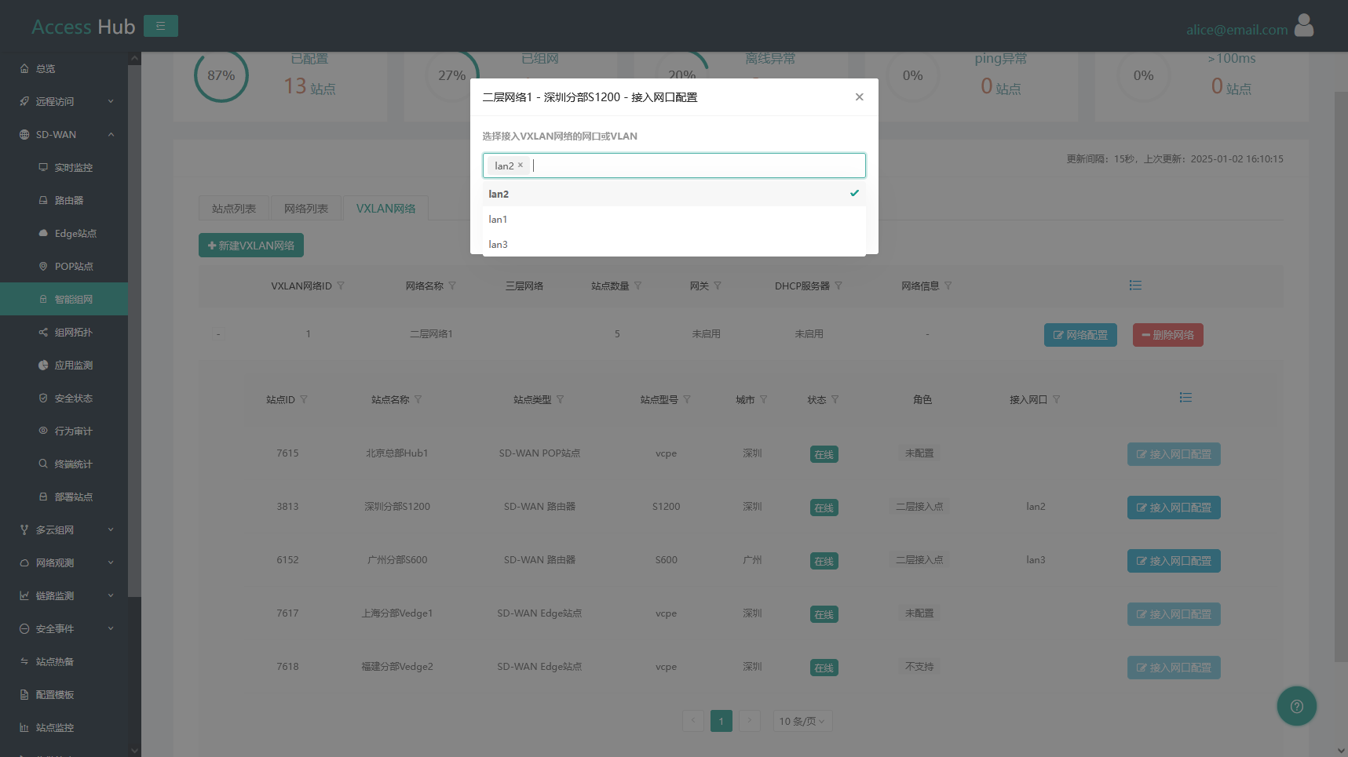This screenshot has height=757, width=1348.
Task: Go to the next pagination page
Action: (x=750, y=722)
